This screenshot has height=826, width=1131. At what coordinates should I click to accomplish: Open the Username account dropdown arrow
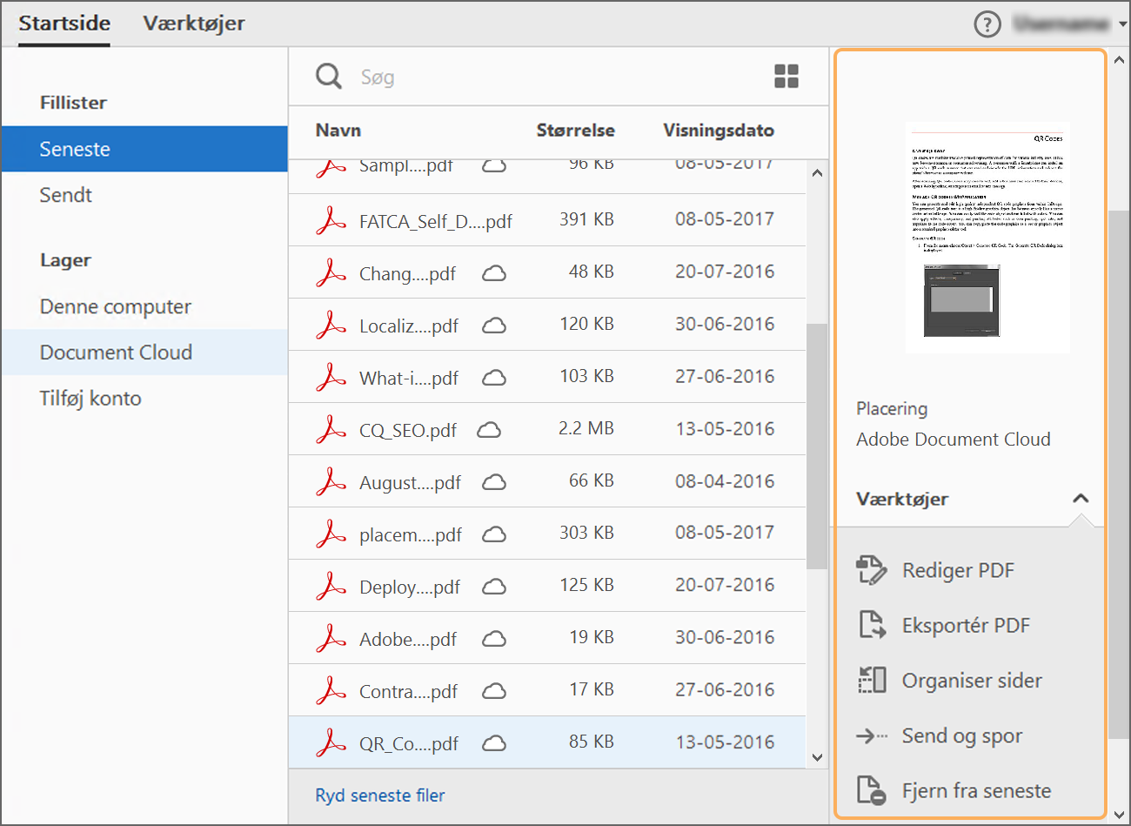click(1123, 24)
